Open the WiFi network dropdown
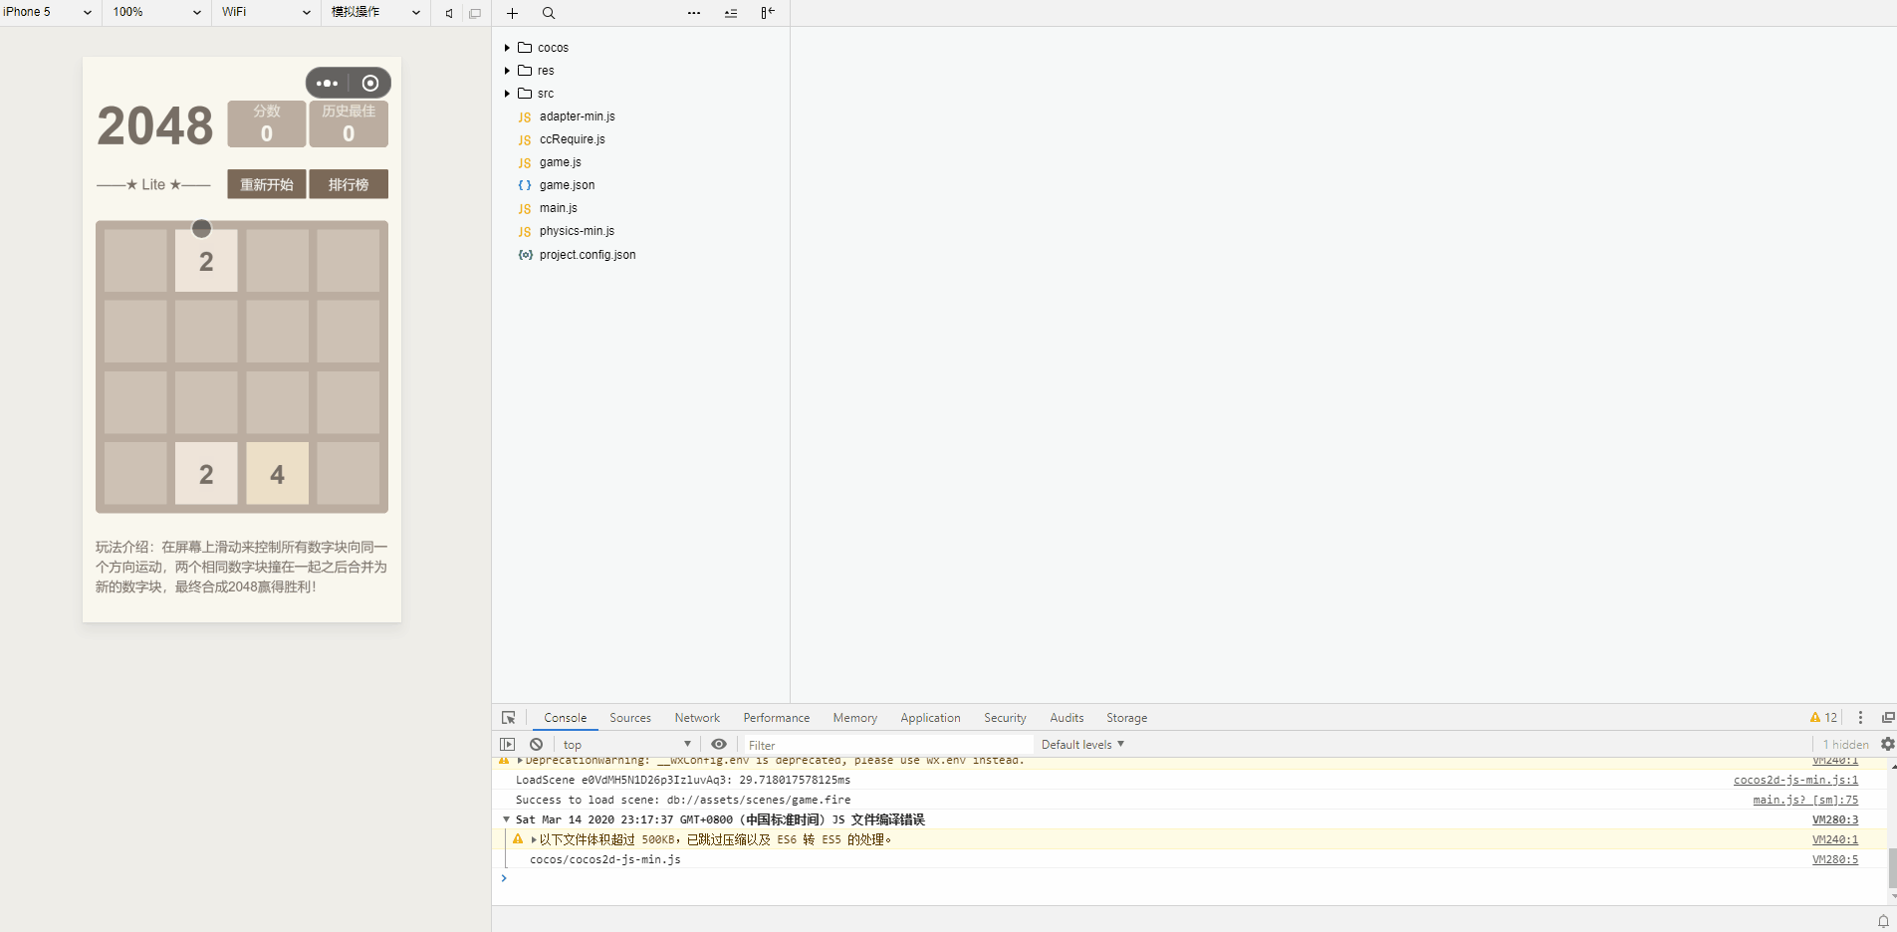The width and height of the screenshot is (1897, 932). pos(266,12)
